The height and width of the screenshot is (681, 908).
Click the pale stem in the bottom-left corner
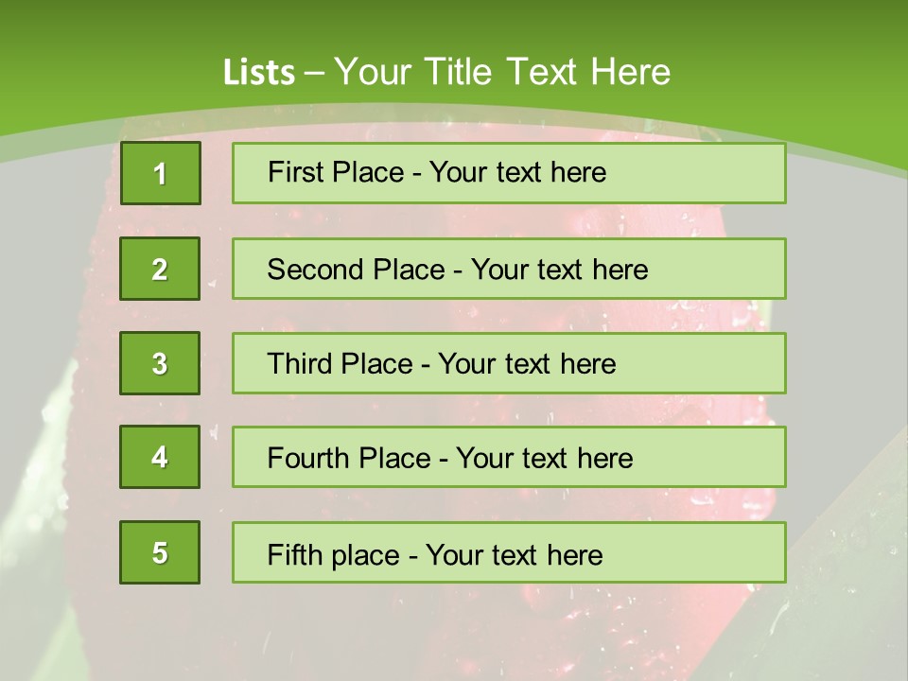38,615
